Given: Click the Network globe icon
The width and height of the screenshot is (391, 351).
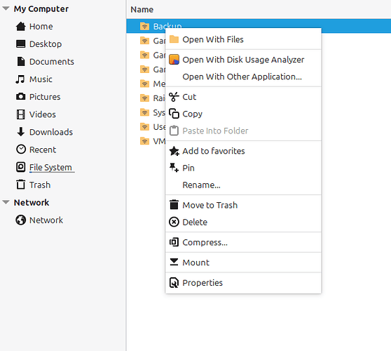Looking at the screenshot, I should tap(21, 220).
